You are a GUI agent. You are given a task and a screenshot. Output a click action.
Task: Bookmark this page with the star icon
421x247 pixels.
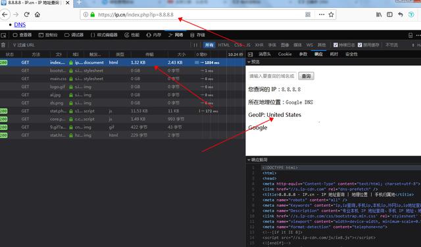pos(331,14)
